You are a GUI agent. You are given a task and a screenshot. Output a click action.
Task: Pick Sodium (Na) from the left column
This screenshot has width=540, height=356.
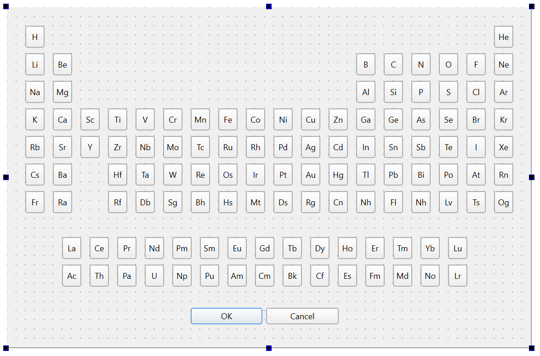pyautogui.click(x=35, y=92)
